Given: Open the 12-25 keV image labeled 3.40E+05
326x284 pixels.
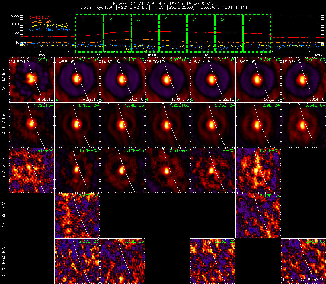Looking at the screenshot, I should click(122, 171).
